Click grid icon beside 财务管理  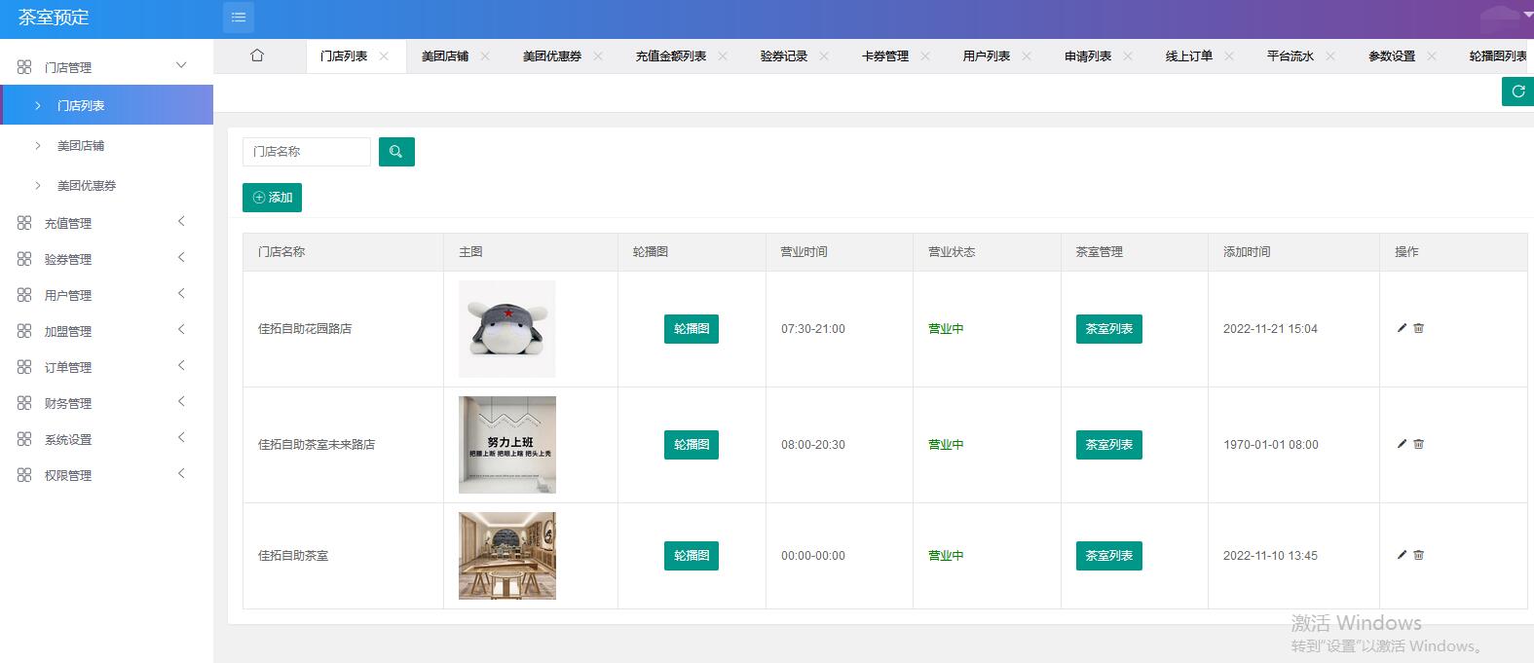(24, 403)
